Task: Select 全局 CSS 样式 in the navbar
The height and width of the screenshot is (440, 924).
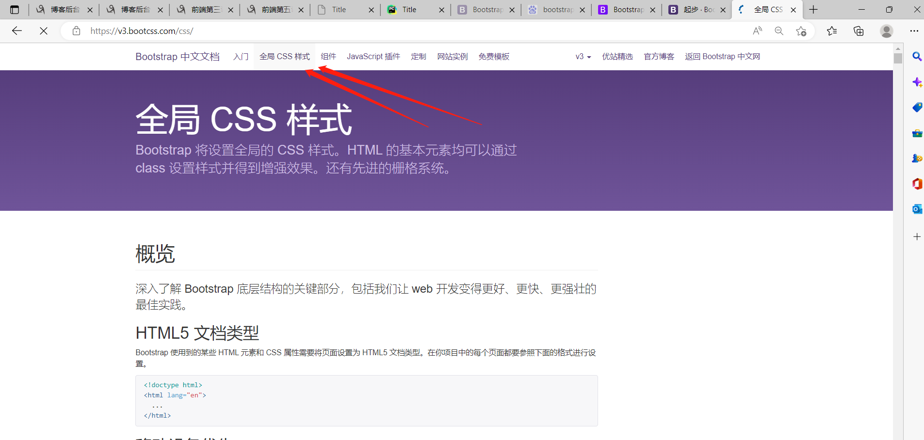Action: (285, 57)
